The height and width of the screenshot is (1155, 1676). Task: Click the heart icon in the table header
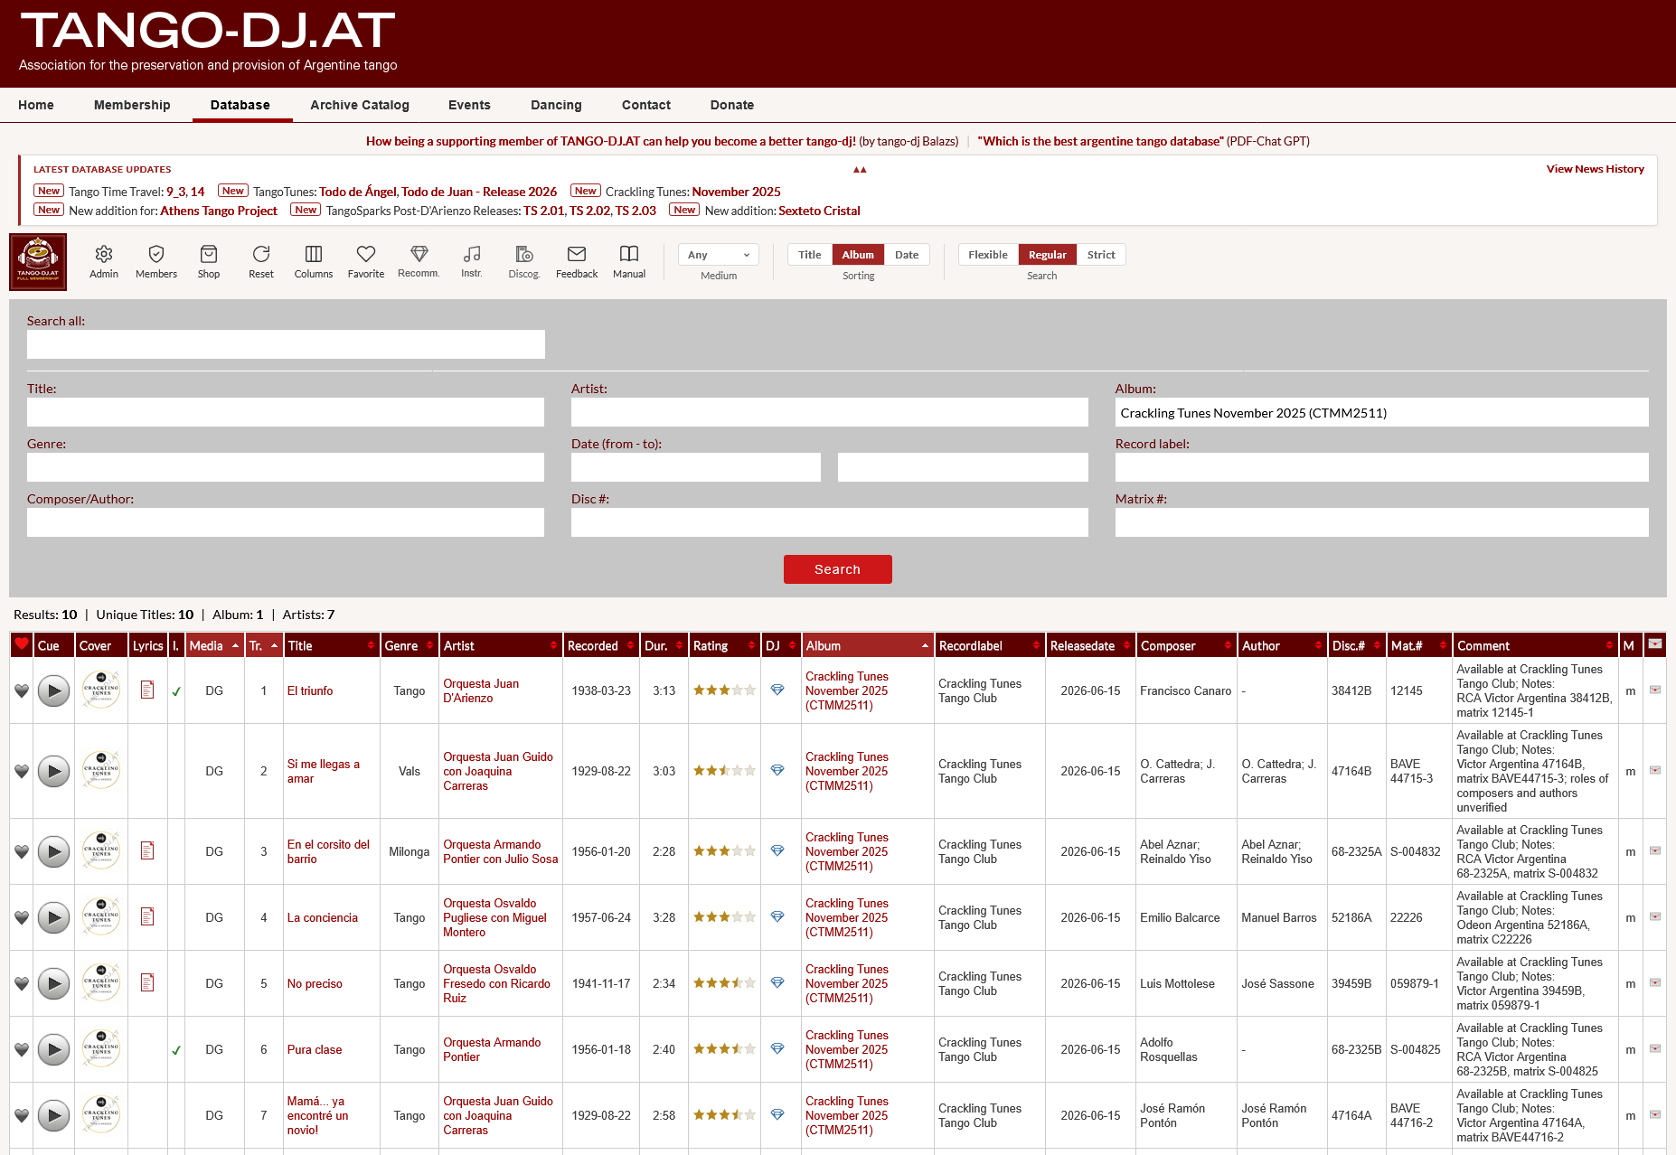point(22,645)
